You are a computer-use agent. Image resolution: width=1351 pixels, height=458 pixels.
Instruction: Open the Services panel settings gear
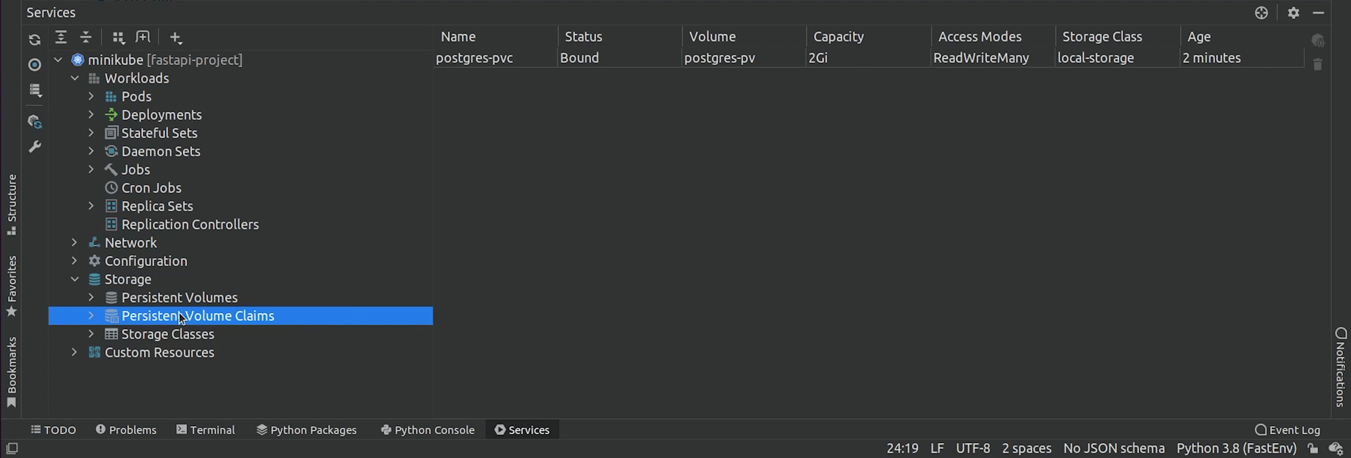(x=1293, y=12)
